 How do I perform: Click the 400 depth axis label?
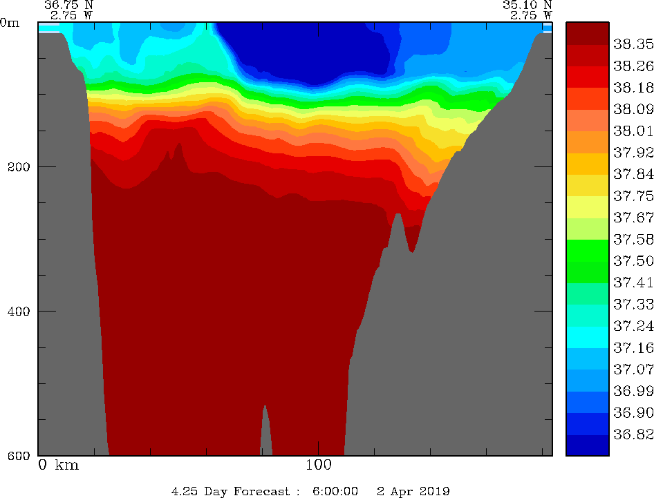(x=19, y=312)
